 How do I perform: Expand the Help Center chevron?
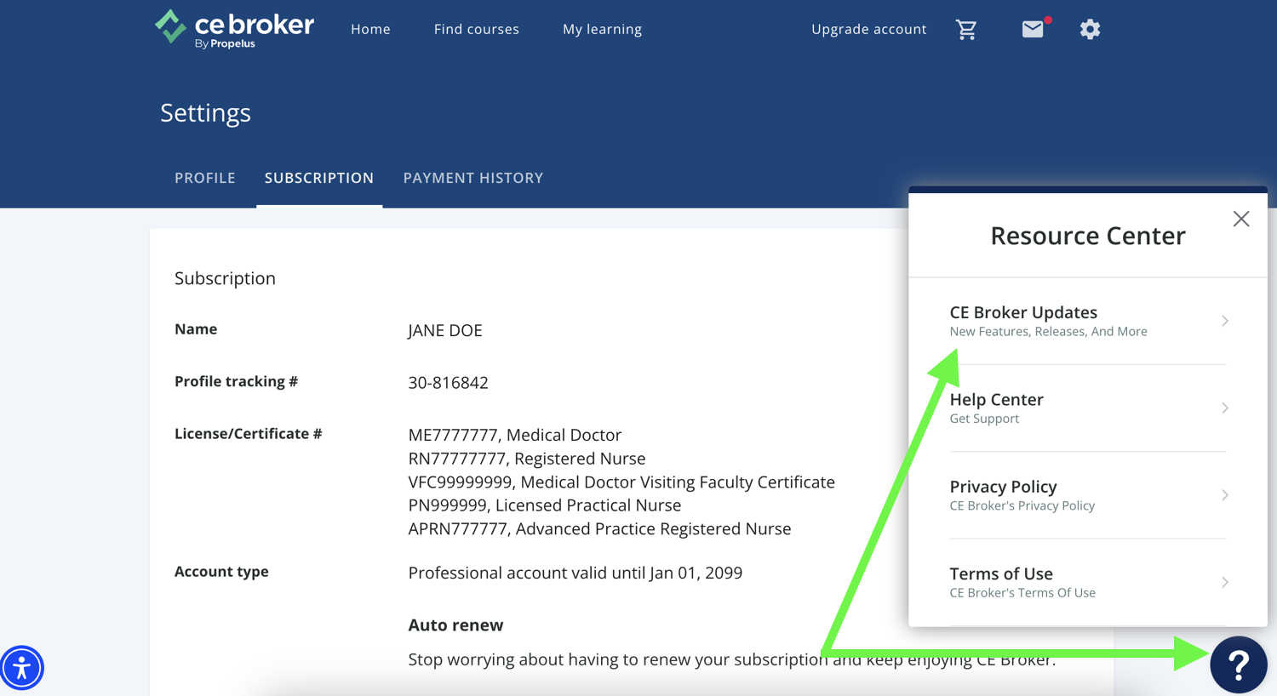point(1225,408)
